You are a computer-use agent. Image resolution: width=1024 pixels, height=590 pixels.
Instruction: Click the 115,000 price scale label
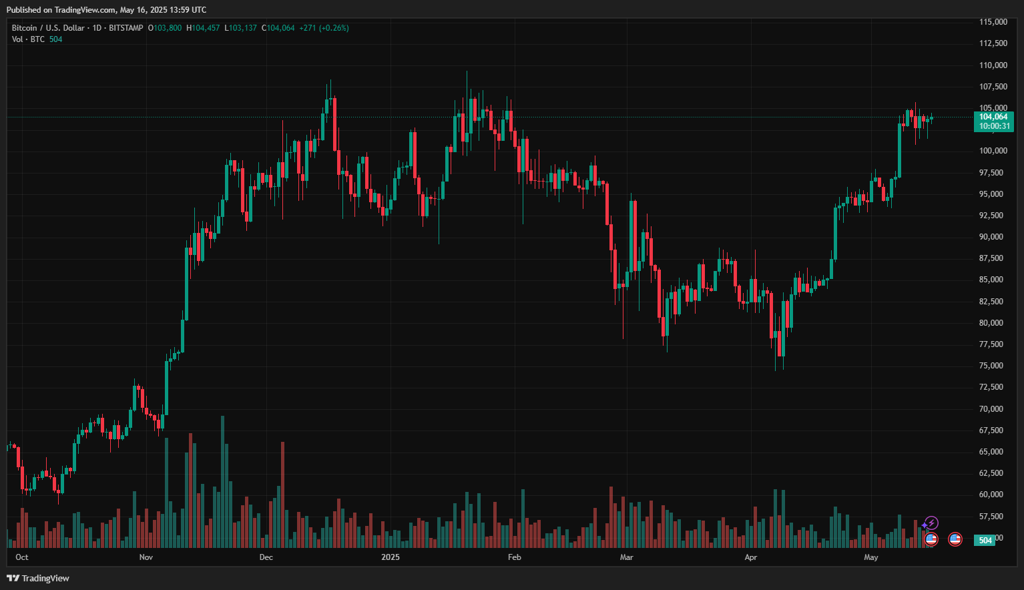[993, 22]
